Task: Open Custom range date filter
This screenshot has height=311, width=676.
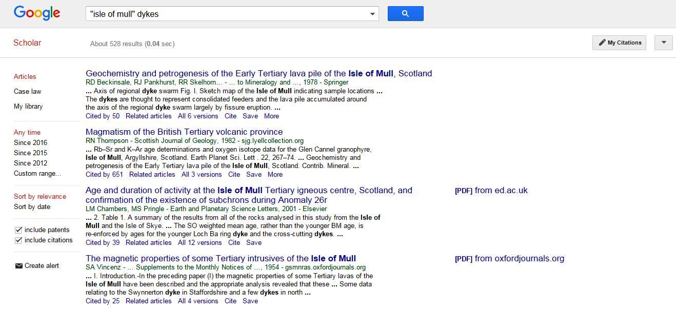Action: coord(37,174)
